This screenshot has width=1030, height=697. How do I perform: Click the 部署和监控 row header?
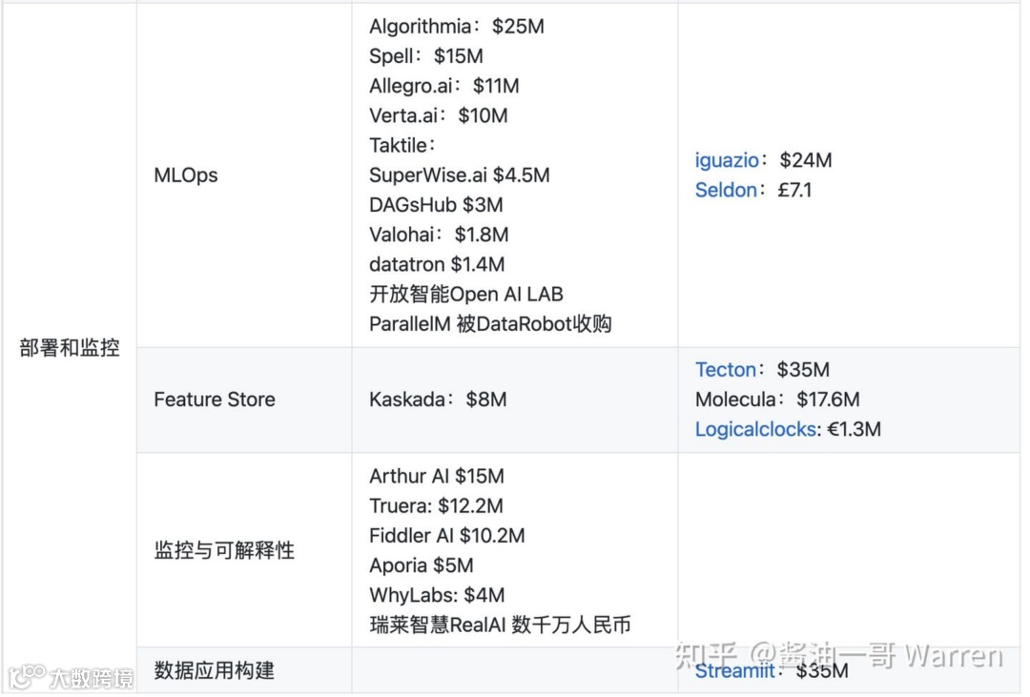70,348
